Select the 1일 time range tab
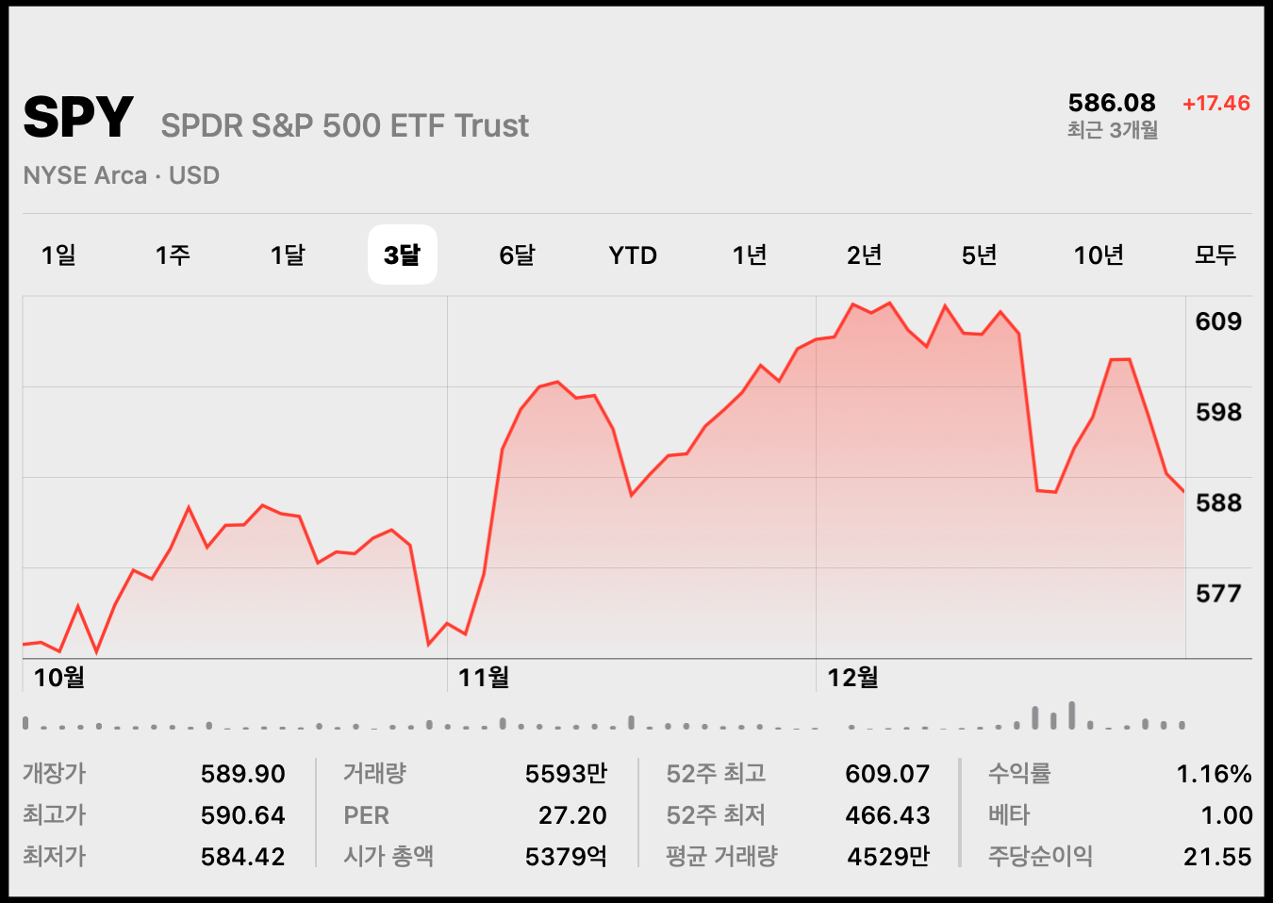Viewport: 1273px width, 903px height. click(58, 254)
